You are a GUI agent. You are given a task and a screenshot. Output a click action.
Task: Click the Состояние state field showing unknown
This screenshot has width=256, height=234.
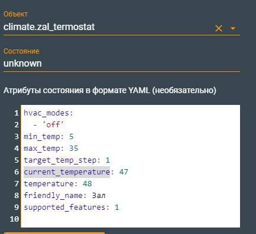point(122,64)
